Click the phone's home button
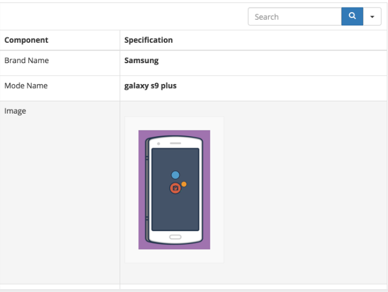The image size is (388, 292). 175,237
